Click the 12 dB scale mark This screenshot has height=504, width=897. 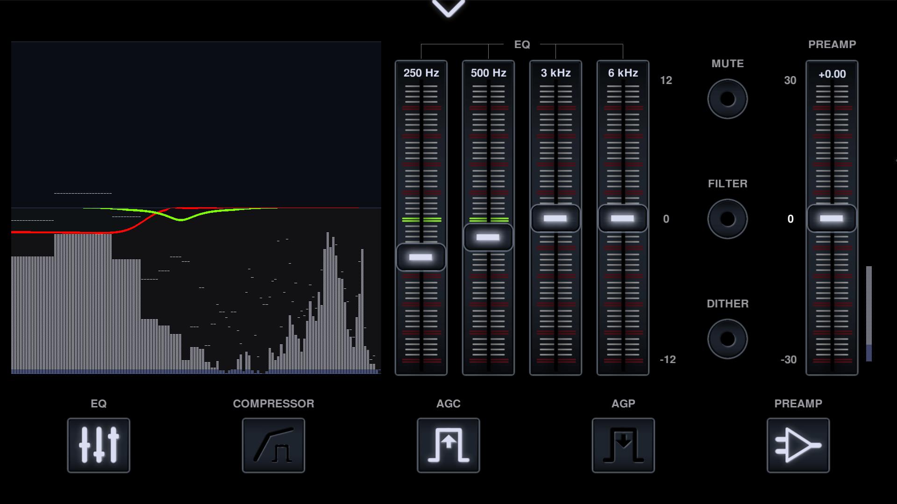[x=666, y=80]
